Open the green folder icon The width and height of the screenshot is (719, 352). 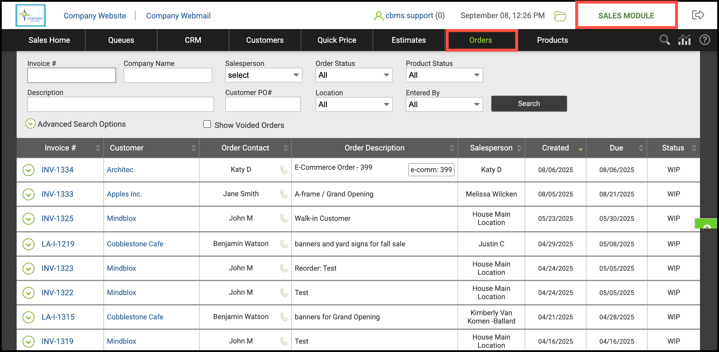(x=560, y=16)
